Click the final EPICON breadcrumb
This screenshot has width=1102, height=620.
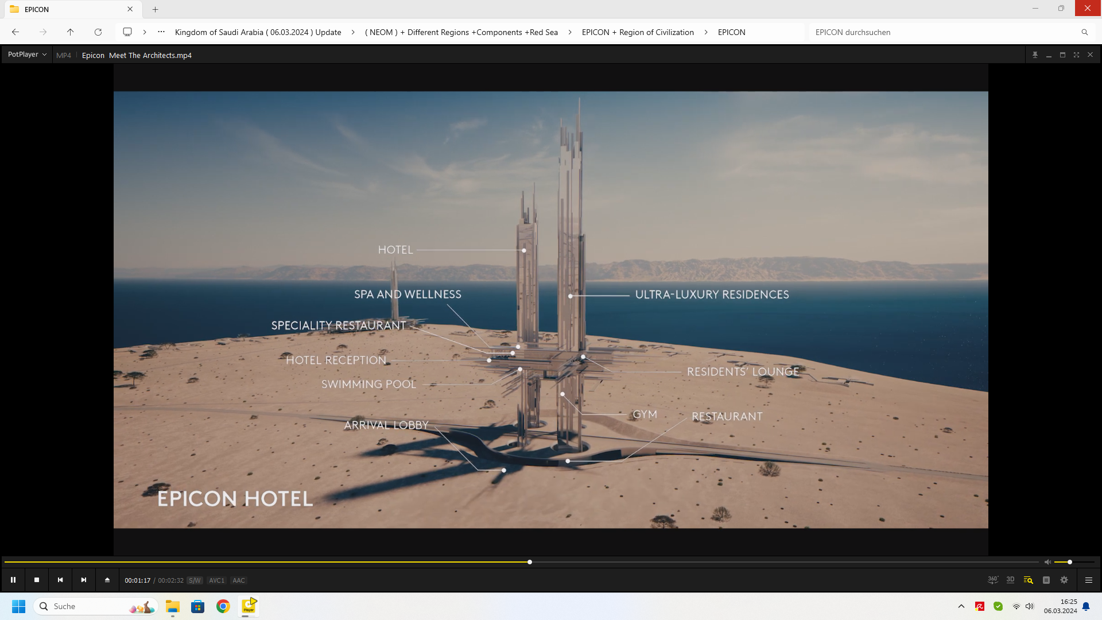pyautogui.click(x=732, y=32)
